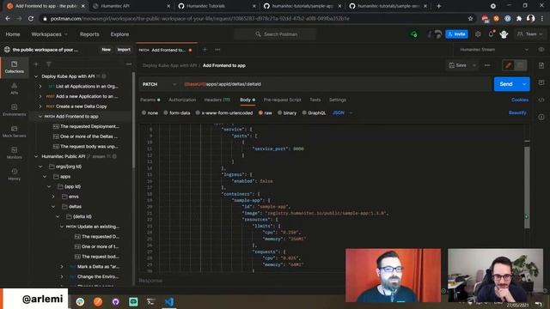The width and height of the screenshot is (550, 309).
Task: Open the Tests tab
Action: point(315,100)
